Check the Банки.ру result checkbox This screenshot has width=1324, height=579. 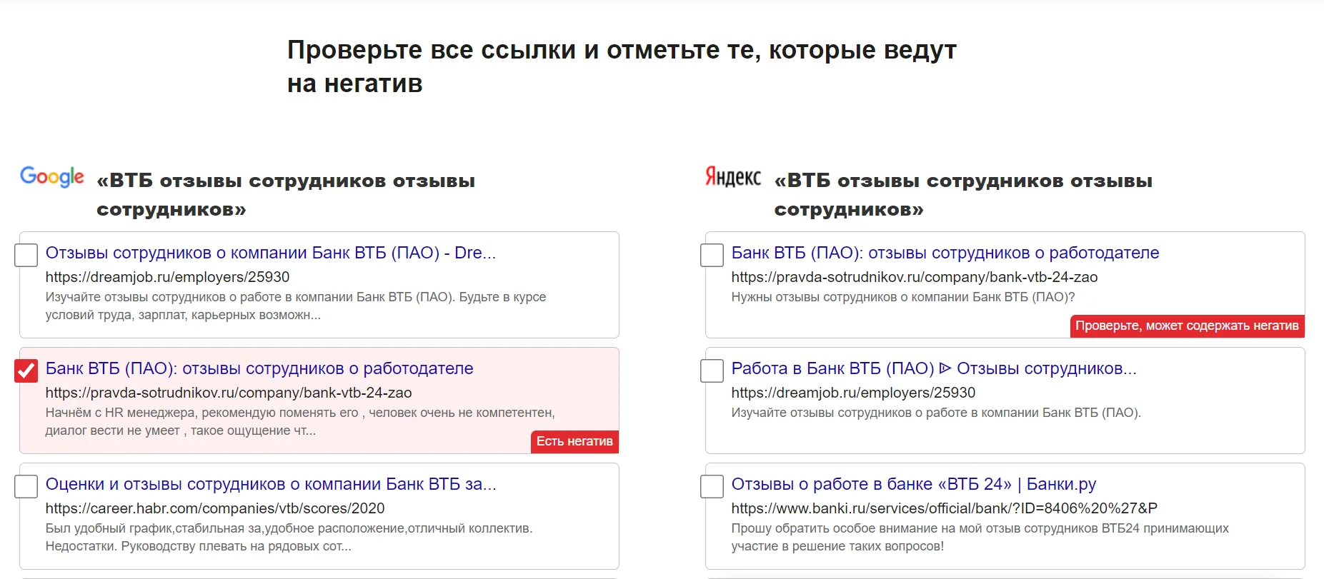712,486
